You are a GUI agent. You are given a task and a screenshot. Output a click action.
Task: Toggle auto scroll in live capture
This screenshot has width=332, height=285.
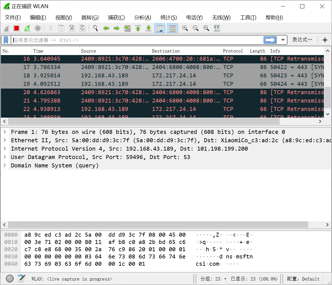160,28
